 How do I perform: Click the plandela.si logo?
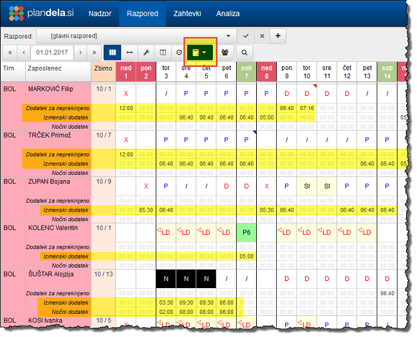click(x=40, y=13)
